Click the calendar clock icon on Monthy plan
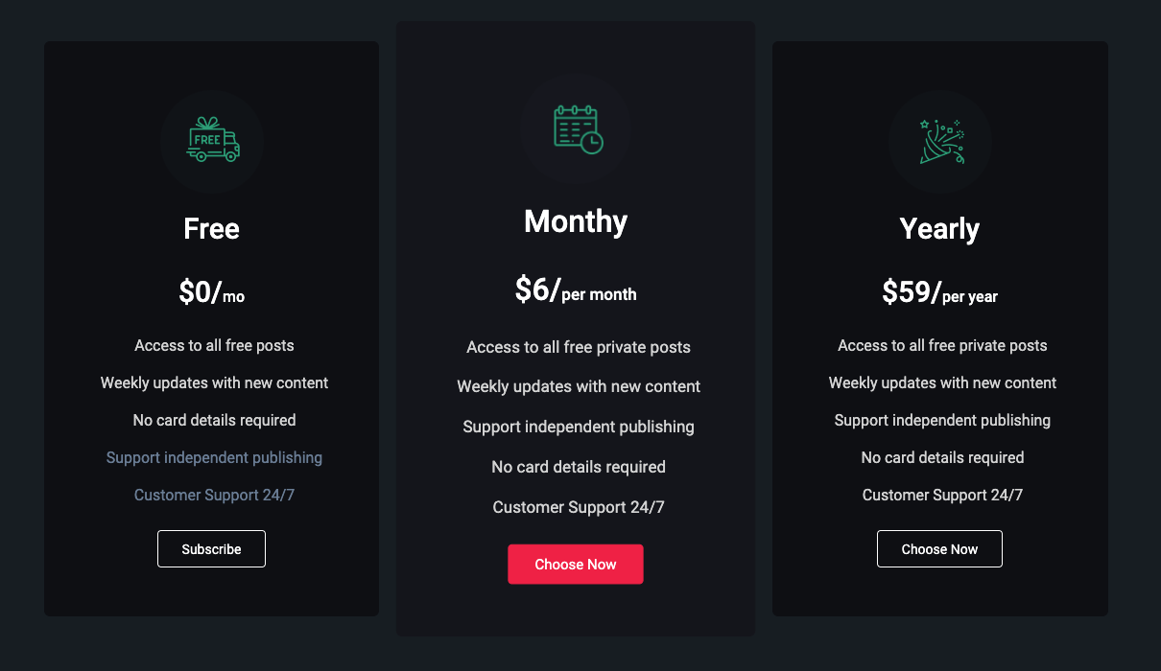This screenshot has width=1161, height=671. pyautogui.click(x=578, y=129)
